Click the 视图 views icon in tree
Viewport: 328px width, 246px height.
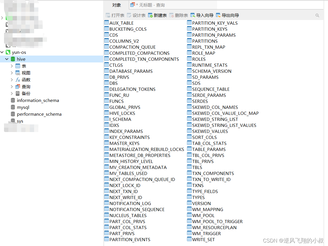click(x=18, y=73)
